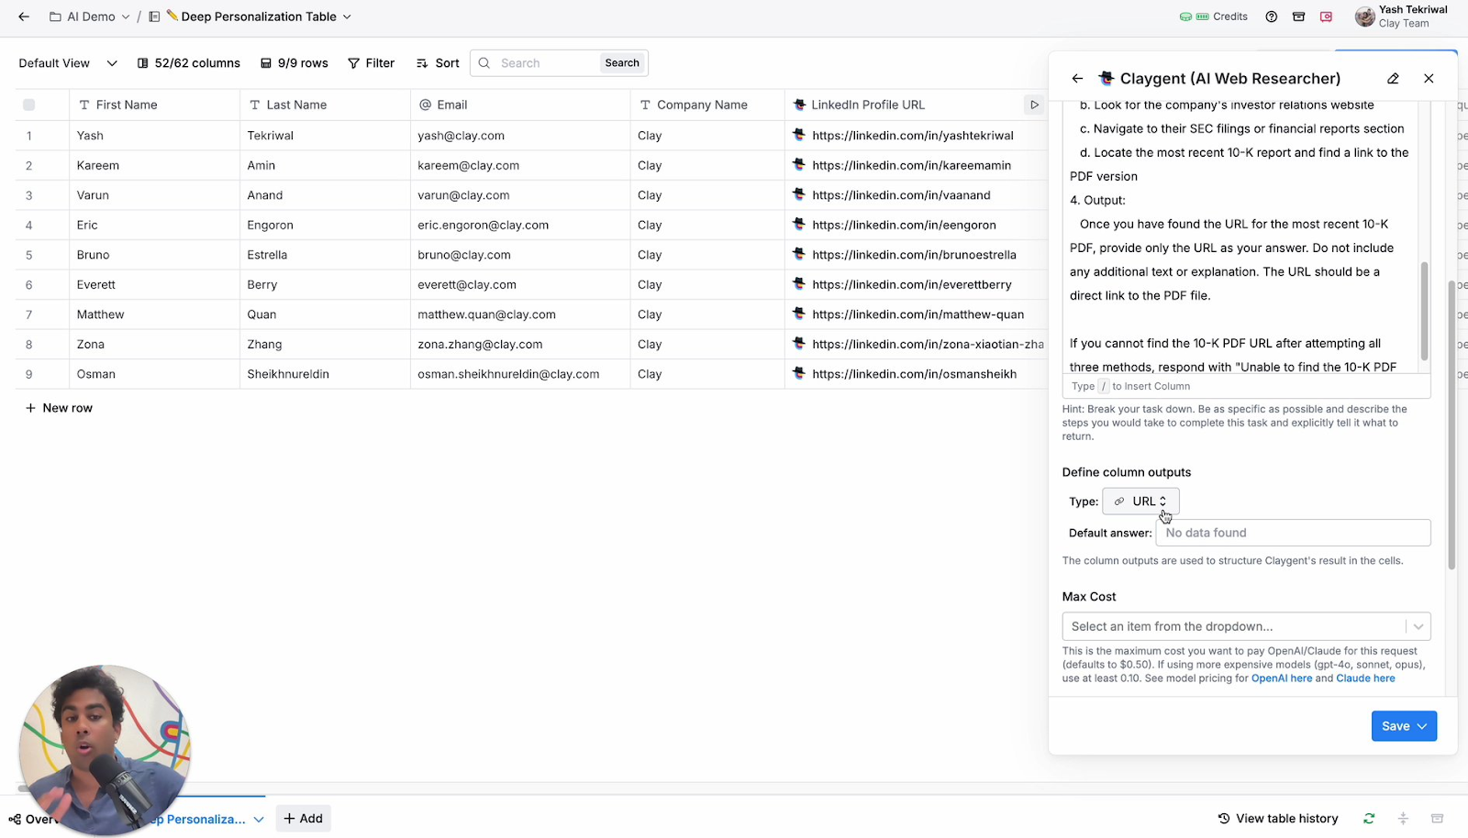Click the green refresh icon in bottom bar
The image size is (1468, 838).
point(1369,819)
